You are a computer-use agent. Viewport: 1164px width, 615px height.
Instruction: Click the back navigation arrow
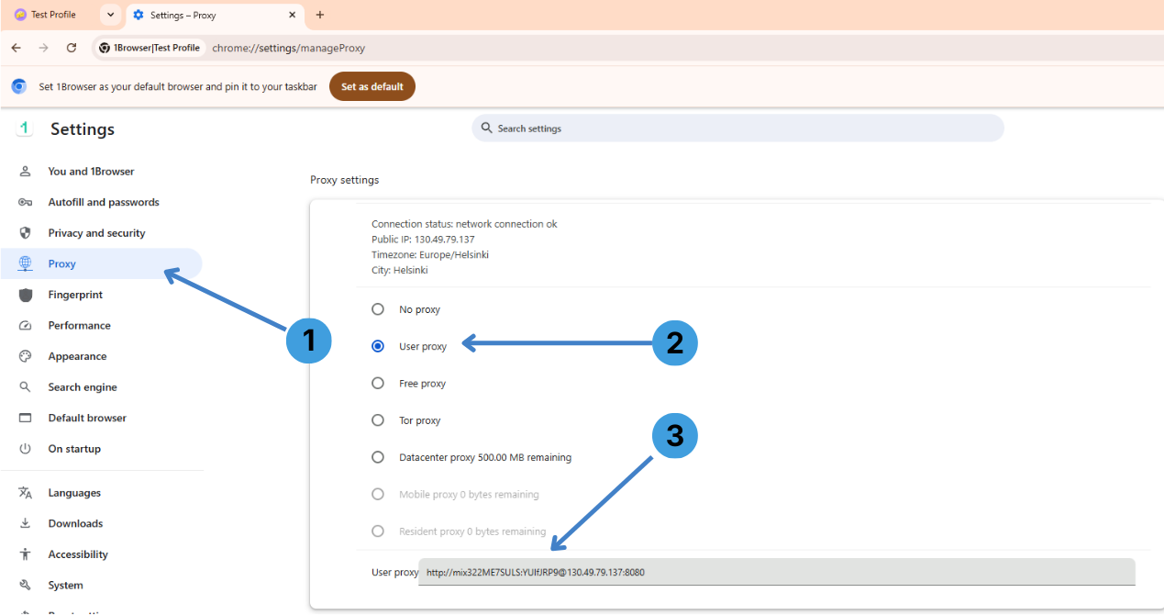click(x=16, y=48)
